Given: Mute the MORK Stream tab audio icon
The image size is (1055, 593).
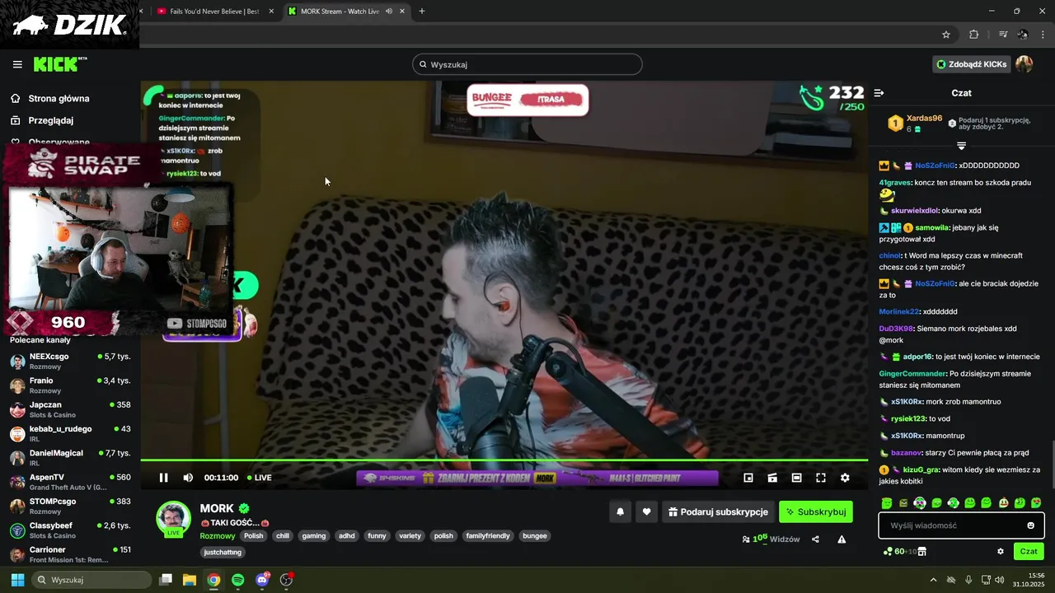Looking at the screenshot, I should (x=389, y=12).
